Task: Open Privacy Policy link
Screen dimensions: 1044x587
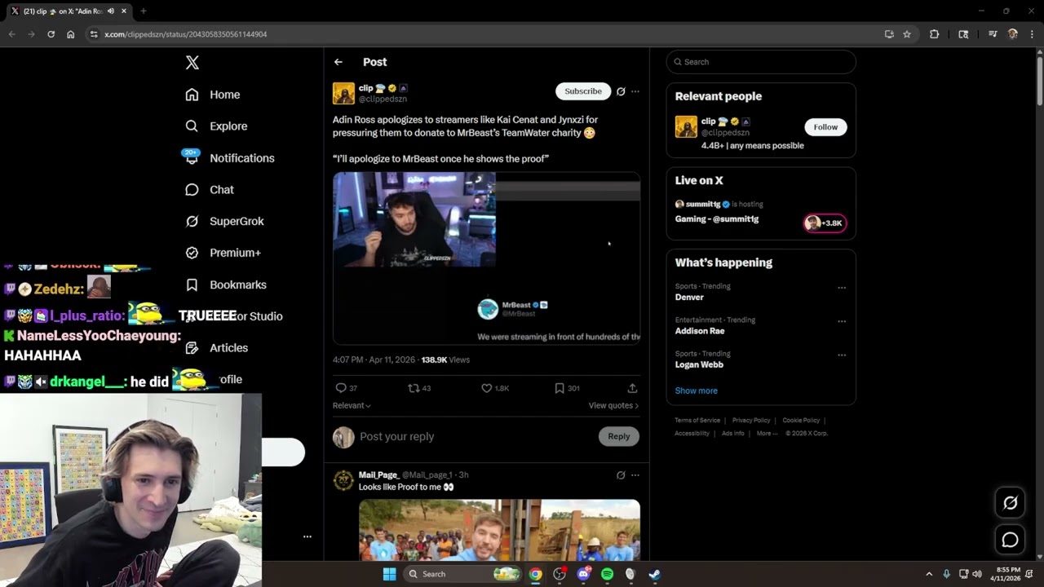Action: tap(751, 421)
